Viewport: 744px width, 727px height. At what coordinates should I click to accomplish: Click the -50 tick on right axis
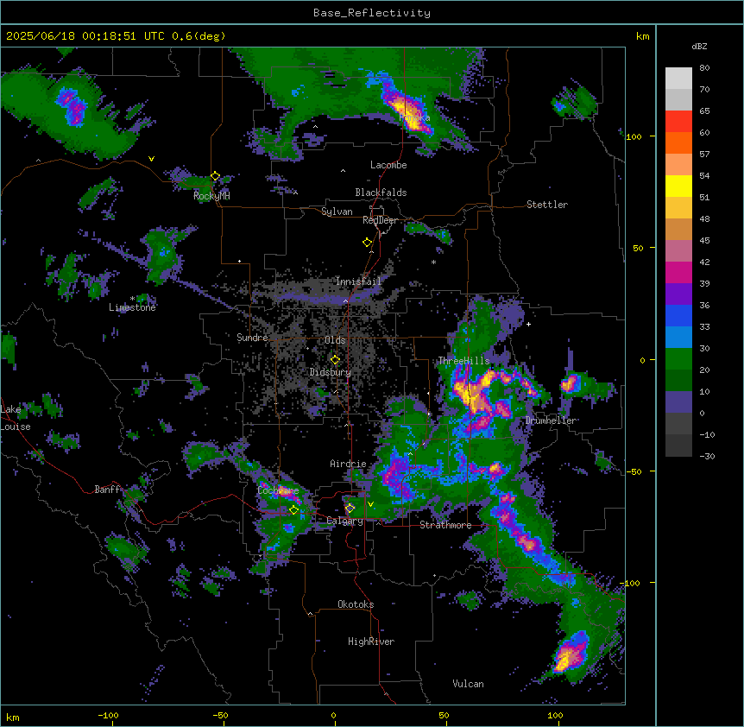634,471
